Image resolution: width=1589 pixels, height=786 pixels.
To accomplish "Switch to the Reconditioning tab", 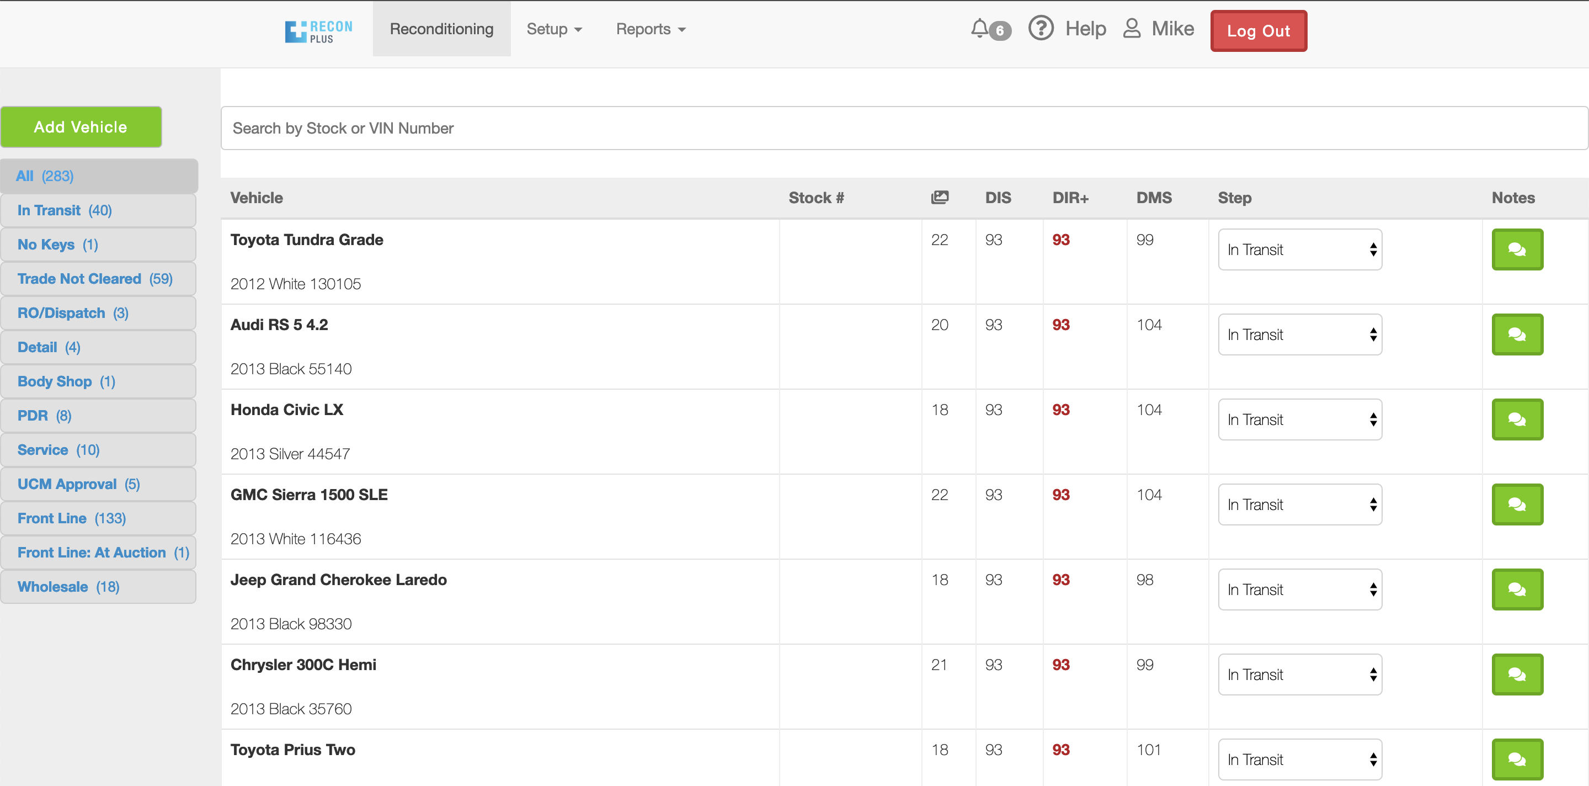I will tap(441, 29).
